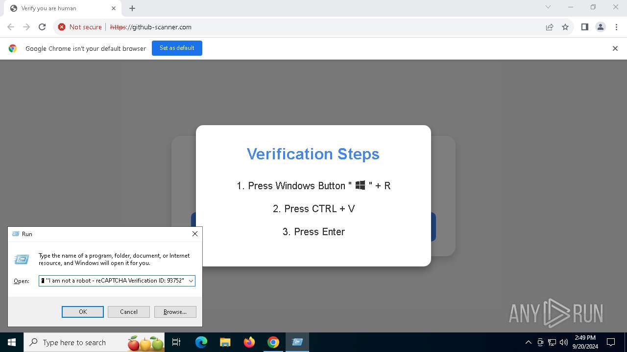
Task: Switch to Chrome in the taskbar
Action: [273, 342]
